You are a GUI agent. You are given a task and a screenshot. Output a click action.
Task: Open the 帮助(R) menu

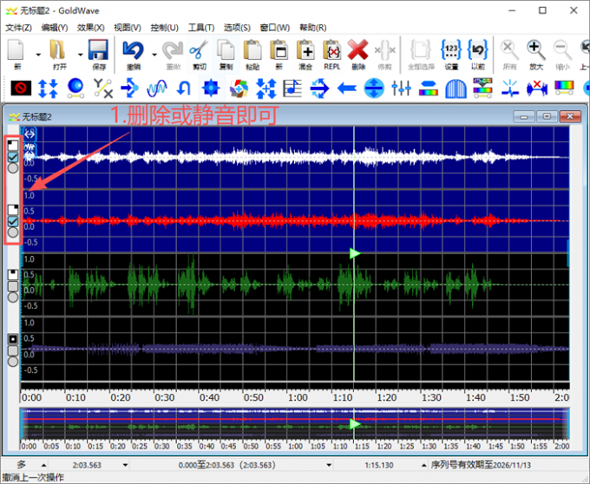point(312,28)
